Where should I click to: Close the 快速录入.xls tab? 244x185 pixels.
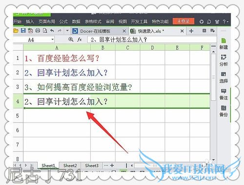[182, 31]
